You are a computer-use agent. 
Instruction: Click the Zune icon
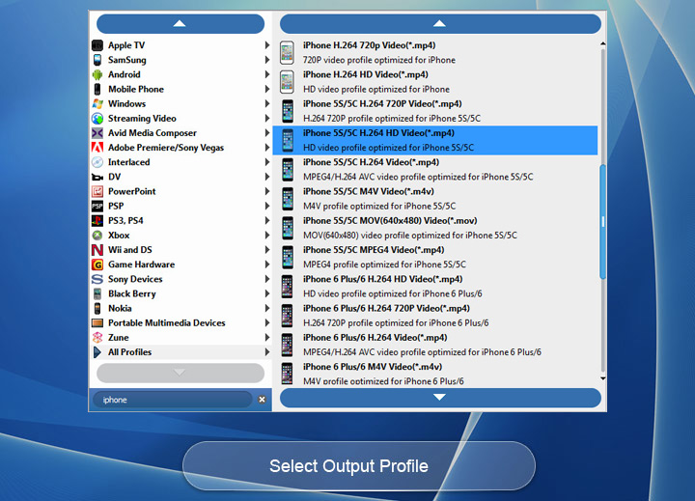(x=97, y=338)
